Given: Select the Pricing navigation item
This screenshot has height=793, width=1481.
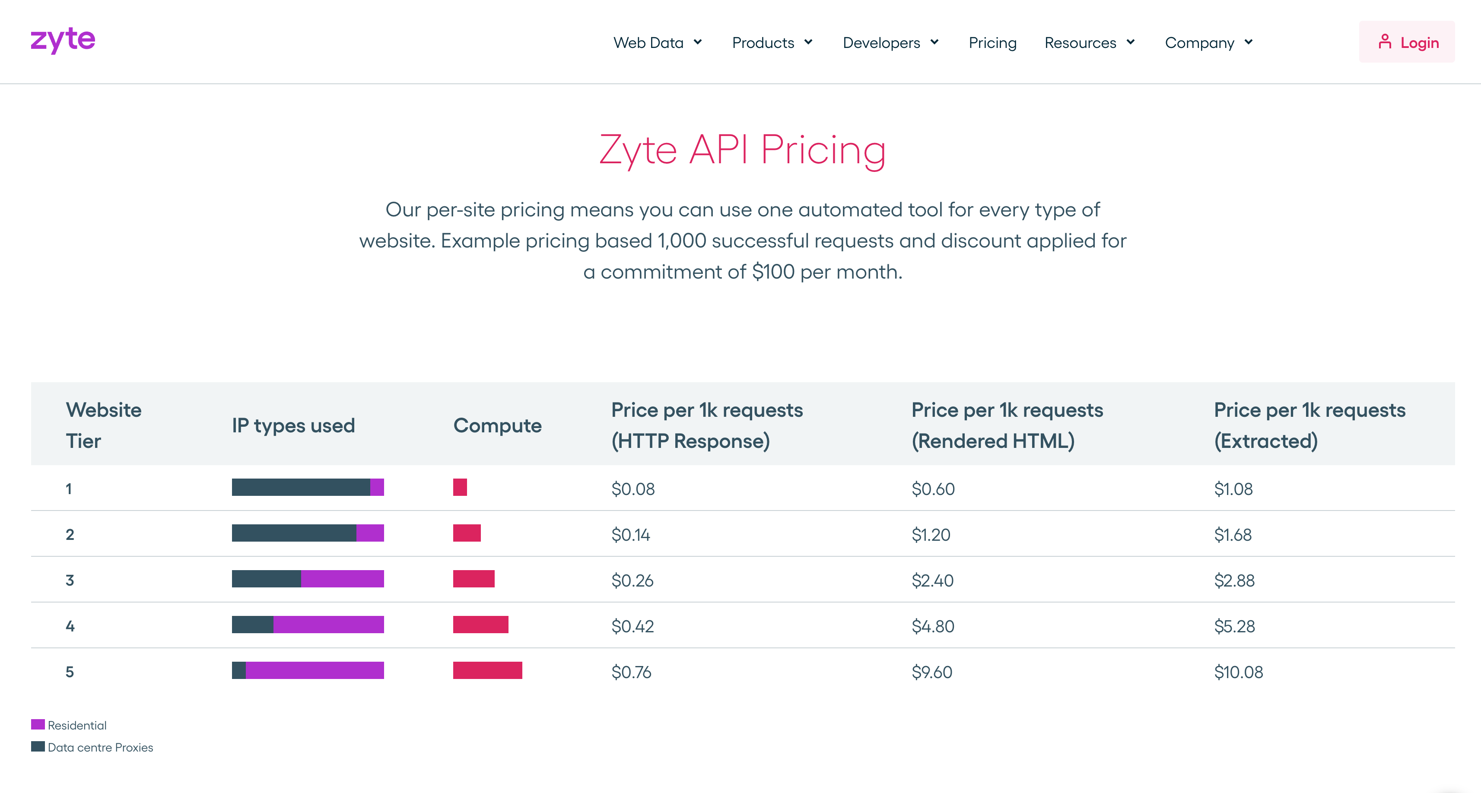Looking at the screenshot, I should pos(992,42).
